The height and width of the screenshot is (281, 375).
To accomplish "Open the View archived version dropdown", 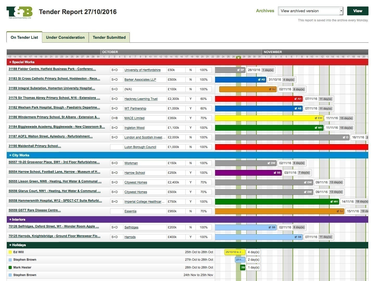I will [x=310, y=11].
